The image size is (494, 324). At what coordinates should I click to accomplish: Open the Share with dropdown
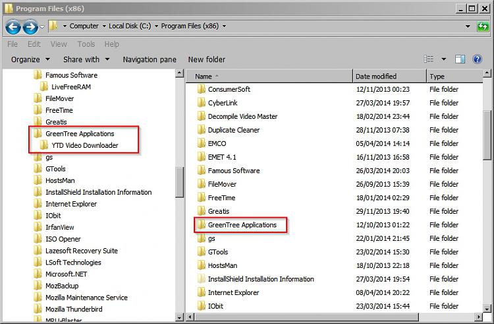pos(86,59)
